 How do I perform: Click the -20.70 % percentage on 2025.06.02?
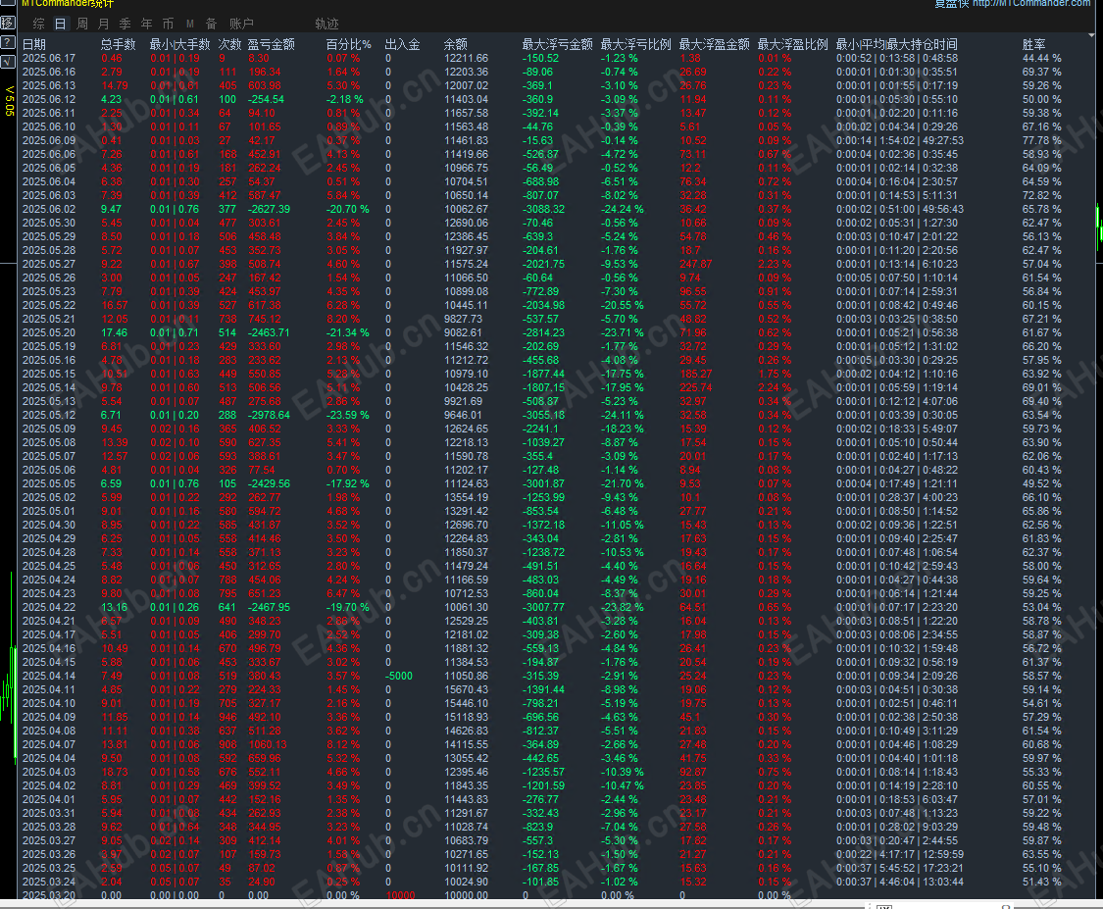pyautogui.click(x=347, y=209)
